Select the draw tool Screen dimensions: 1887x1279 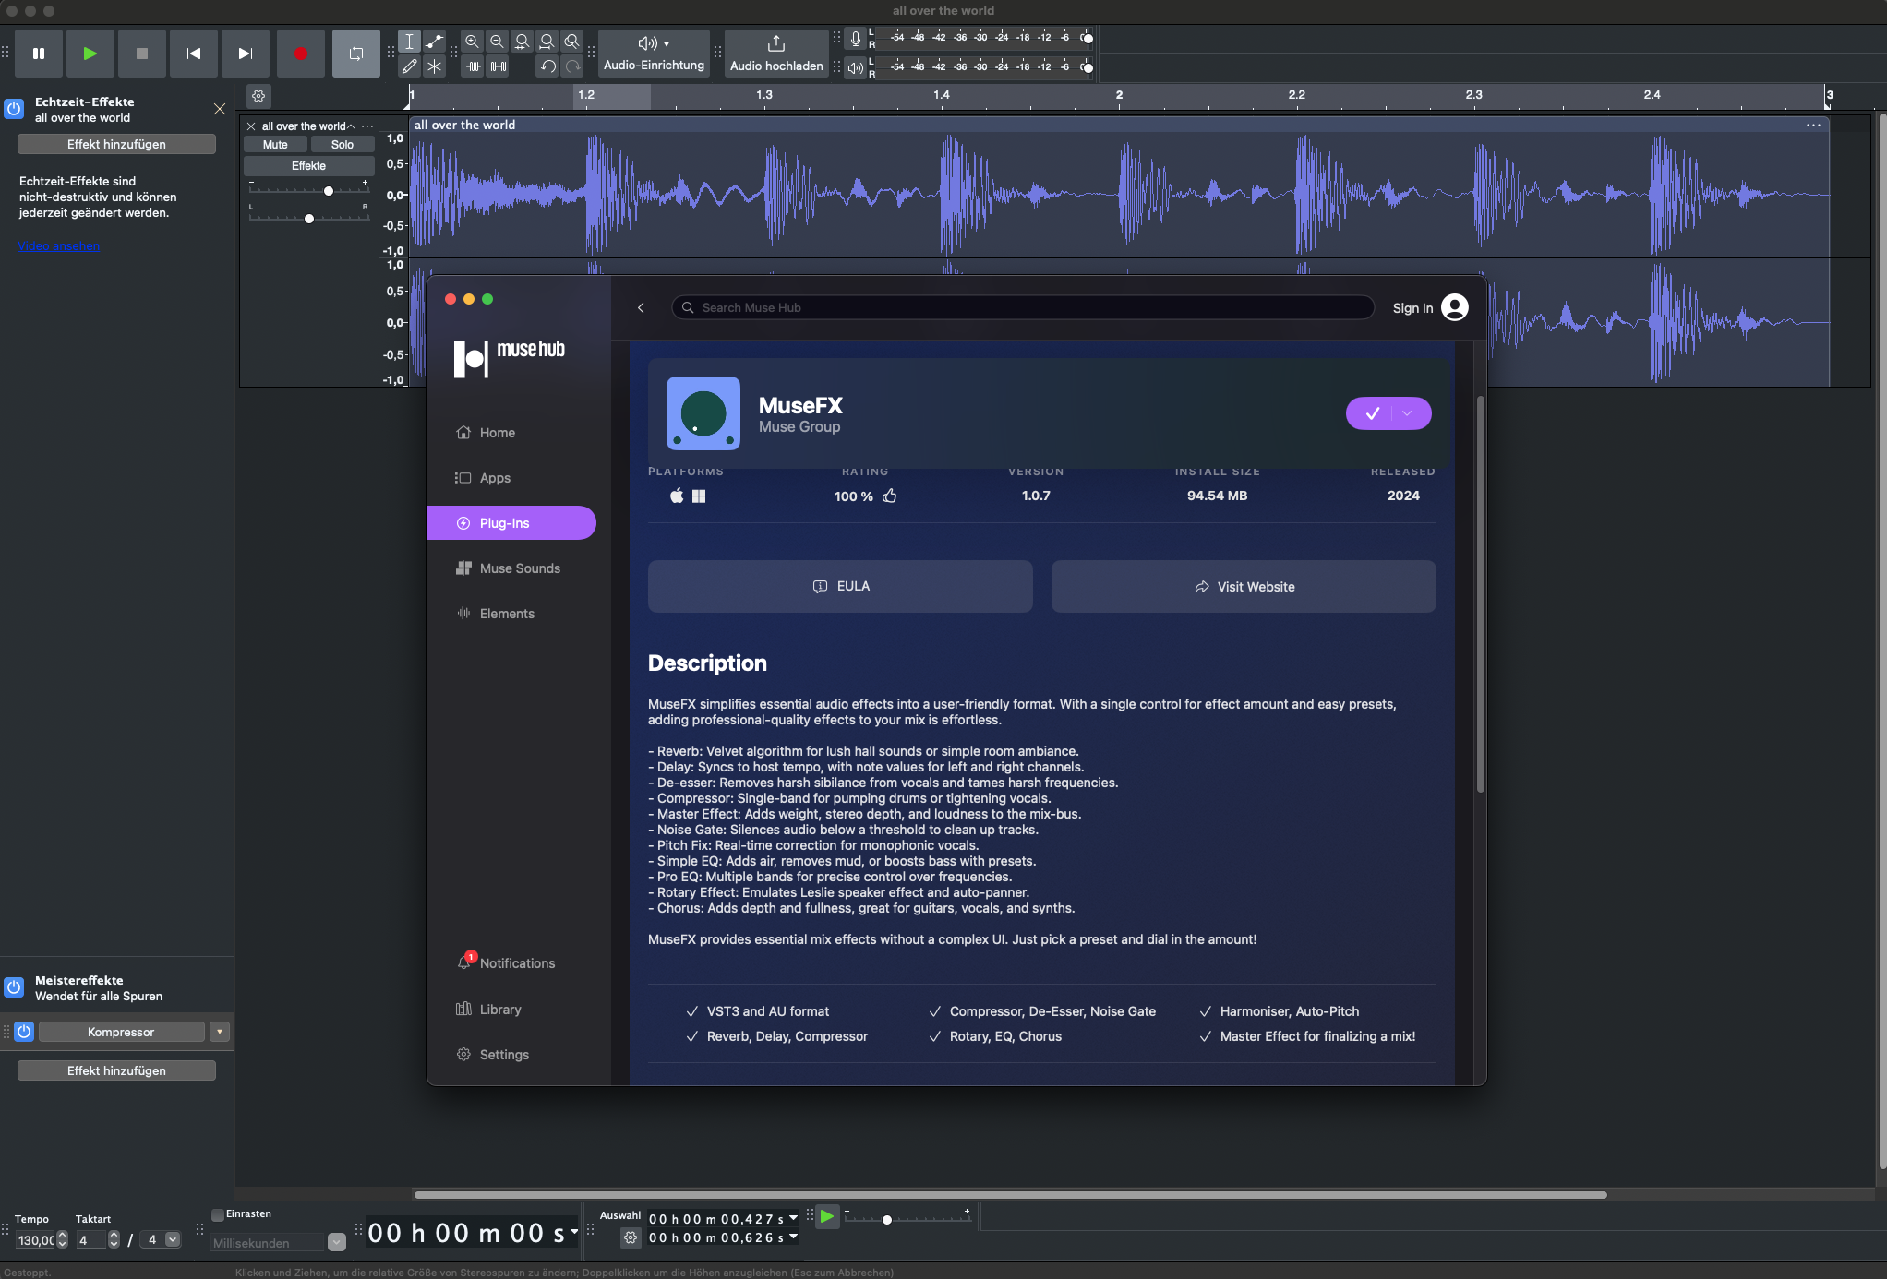point(410,66)
